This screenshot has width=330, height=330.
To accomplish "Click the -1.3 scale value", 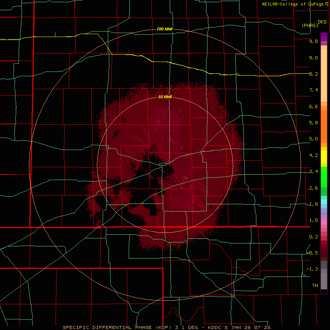I will 312,269.
